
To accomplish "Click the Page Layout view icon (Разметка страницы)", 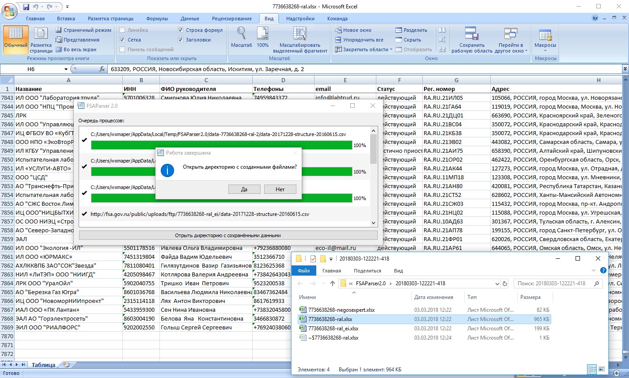I will (x=41, y=36).
